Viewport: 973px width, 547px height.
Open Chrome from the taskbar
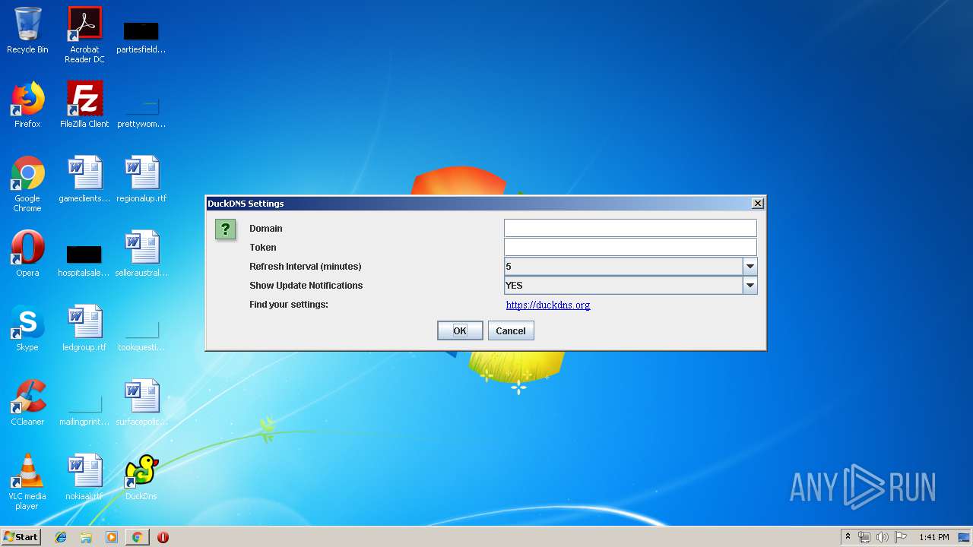(x=137, y=537)
